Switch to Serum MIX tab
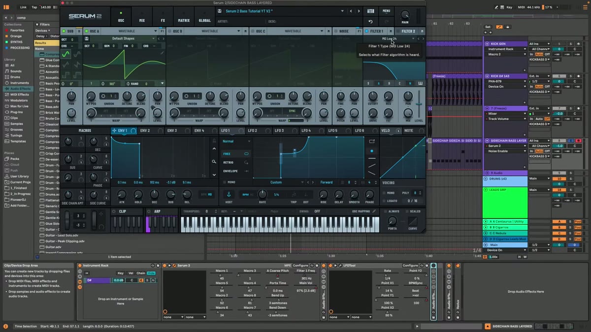591x332 pixels. [142, 17]
